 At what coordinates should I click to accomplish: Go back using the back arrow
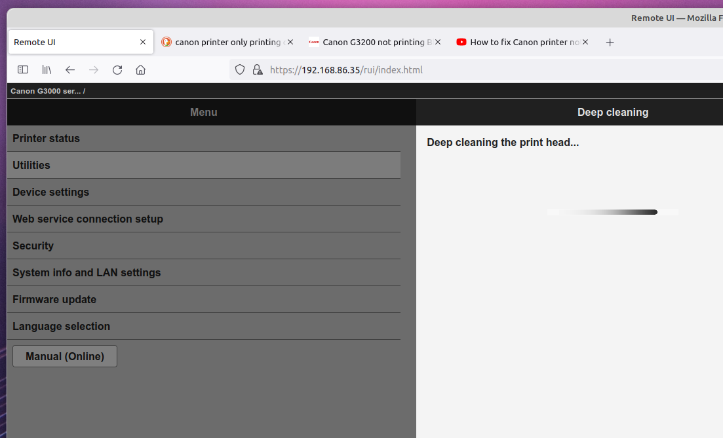[x=70, y=69]
